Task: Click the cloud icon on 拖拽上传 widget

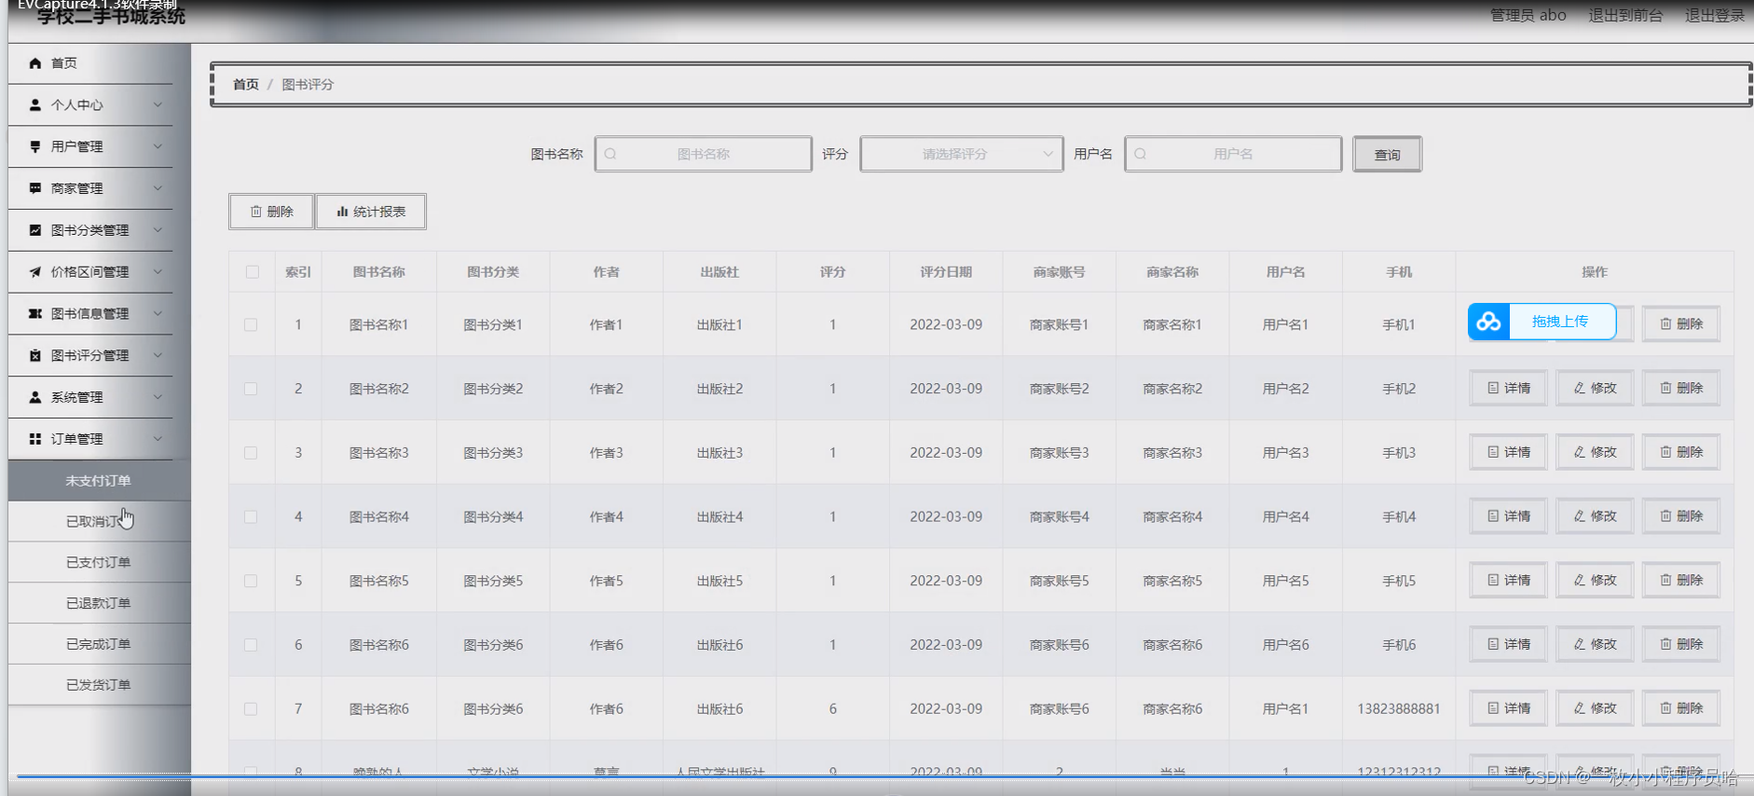Action: 1489,322
